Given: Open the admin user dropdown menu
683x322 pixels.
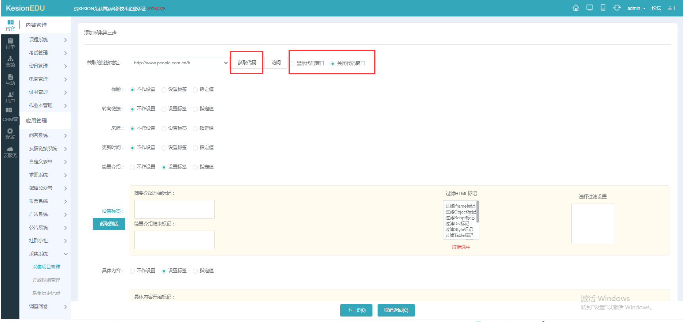Looking at the screenshot, I should coord(636,8).
